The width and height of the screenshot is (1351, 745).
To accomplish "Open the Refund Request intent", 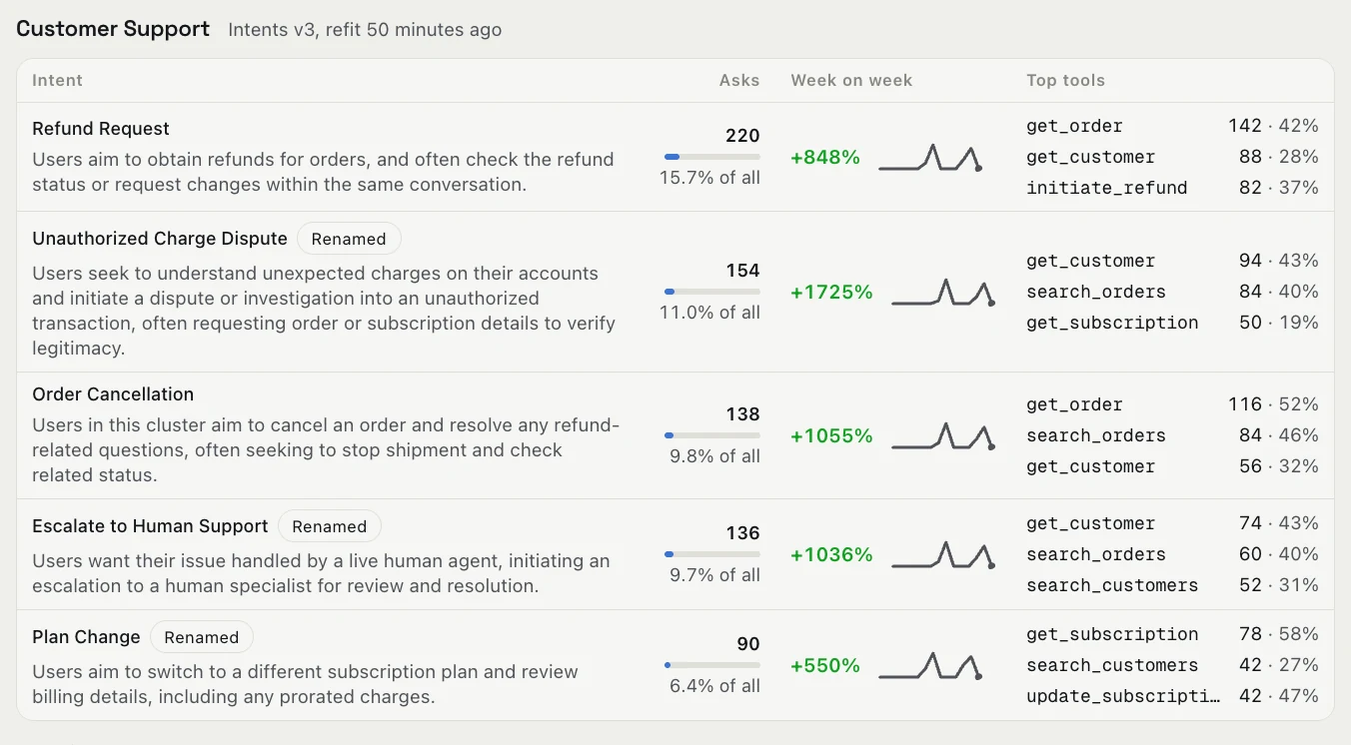I will 101,129.
